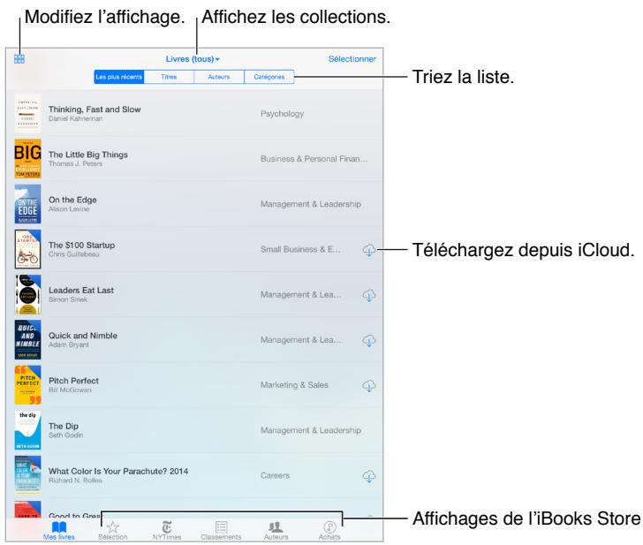Tap author name Simon Sinek
The width and height of the screenshot is (643, 545).
coord(68,299)
